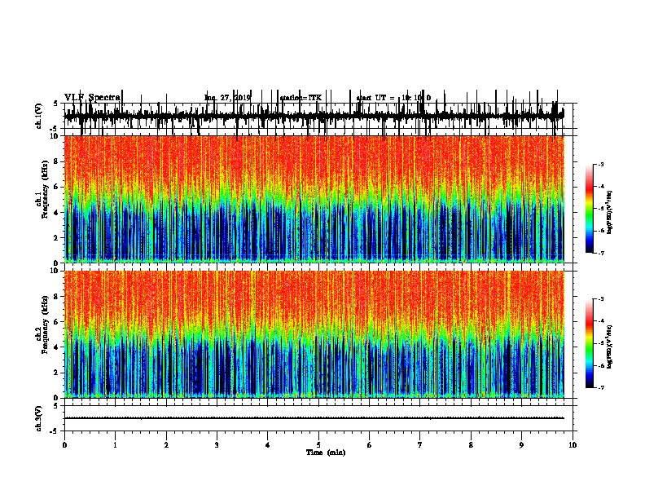Click the '6' kHz tick on ch.2 spectrogram
The width and height of the screenshot is (645, 499).
[56, 322]
